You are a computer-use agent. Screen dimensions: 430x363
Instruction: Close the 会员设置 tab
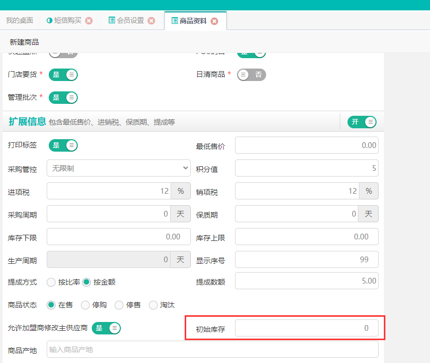pos(151,21)
